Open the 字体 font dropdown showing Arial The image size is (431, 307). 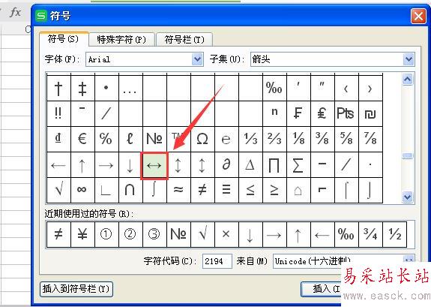(x=145, y=59)
